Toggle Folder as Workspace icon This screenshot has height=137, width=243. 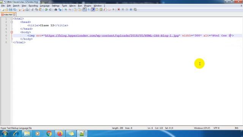pos(109,10)
